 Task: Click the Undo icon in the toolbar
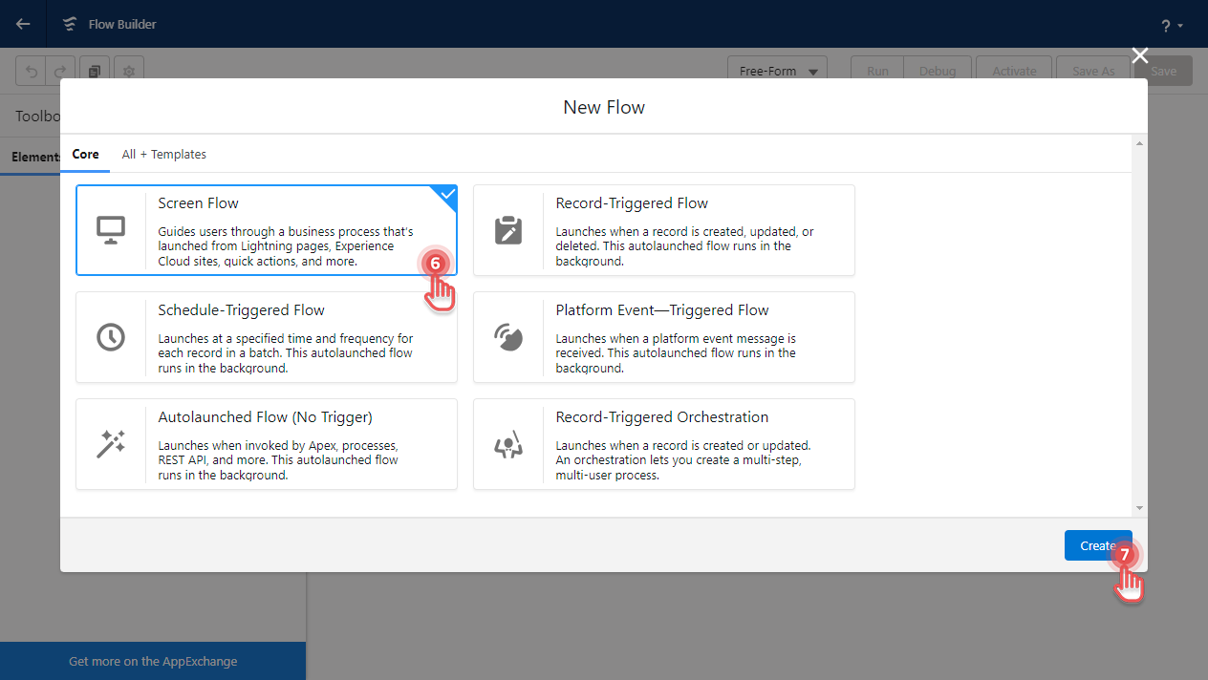[x=32, y=70]
